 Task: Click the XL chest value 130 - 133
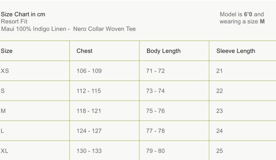coord(89,151)
